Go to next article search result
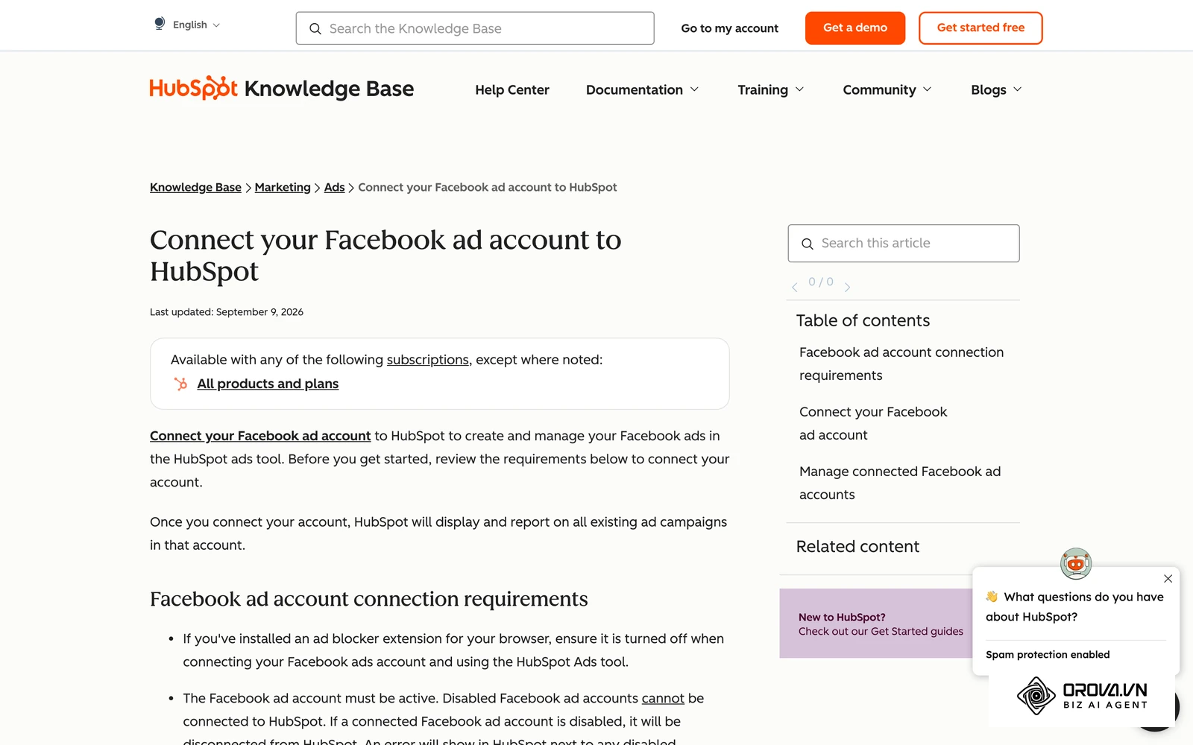The height and width of the screenshot is (745, 1193). [847, 286]
